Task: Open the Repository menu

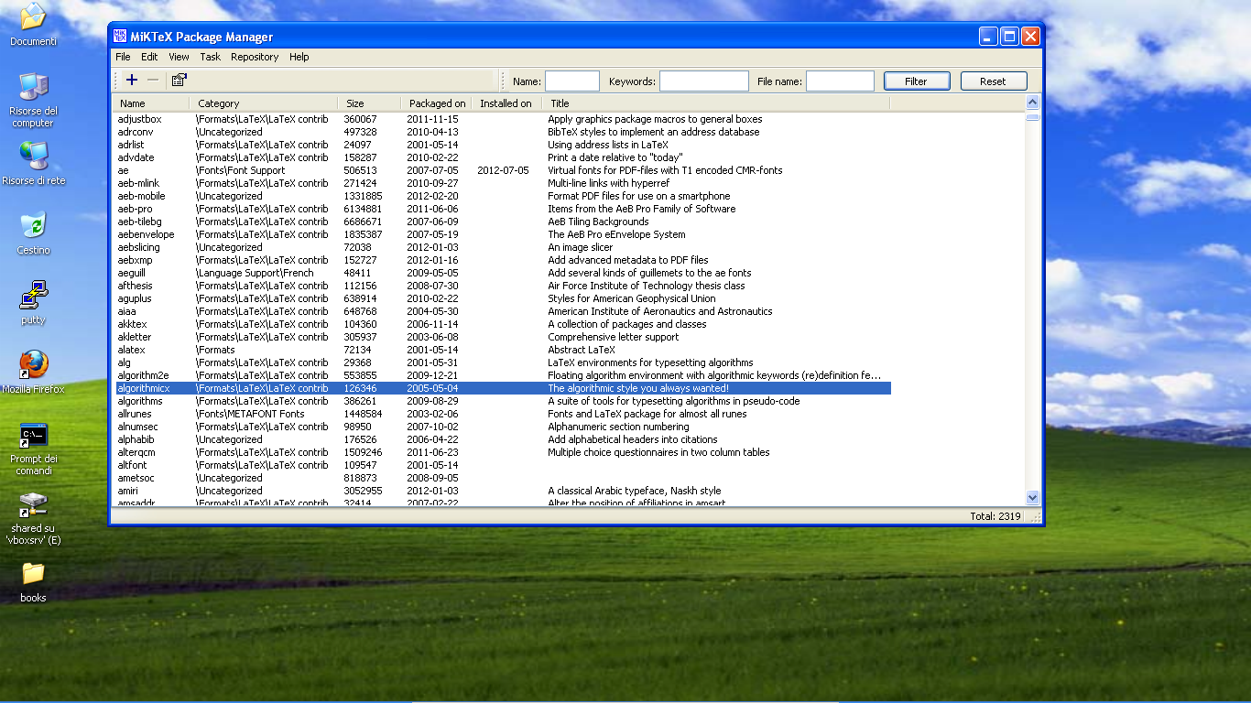Action: pyautogui.click(x=255, y=57)
